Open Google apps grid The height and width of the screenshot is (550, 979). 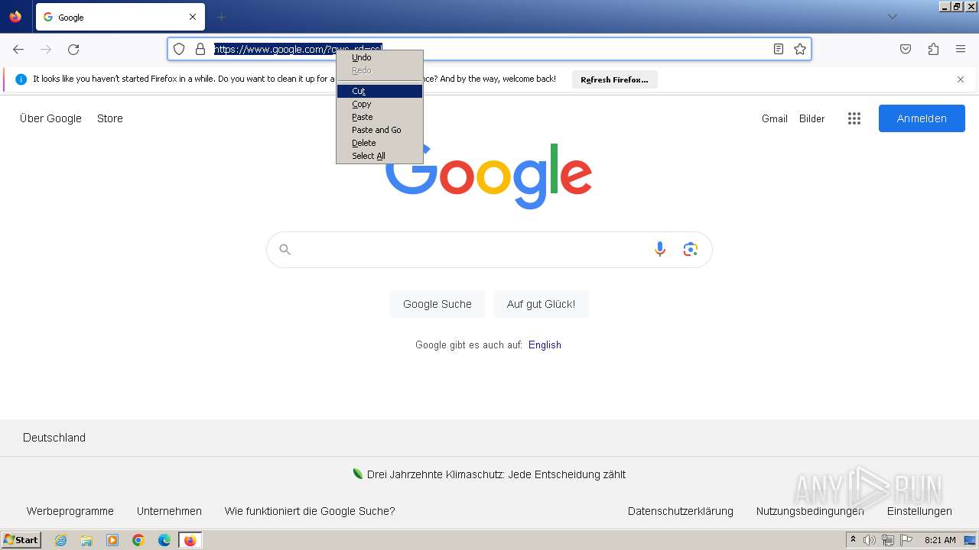854,118
